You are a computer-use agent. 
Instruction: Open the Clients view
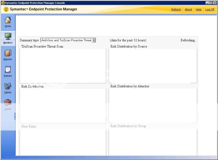[8, 88]
